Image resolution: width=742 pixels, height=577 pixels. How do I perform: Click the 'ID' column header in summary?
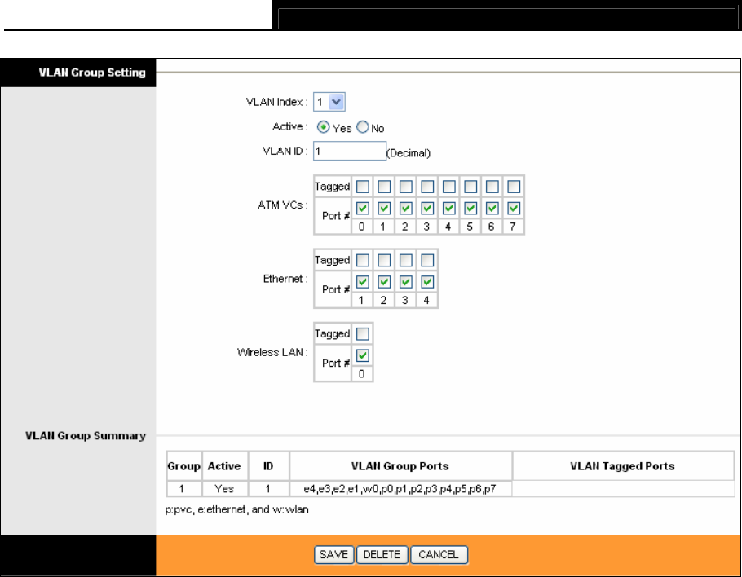point(268,466)
